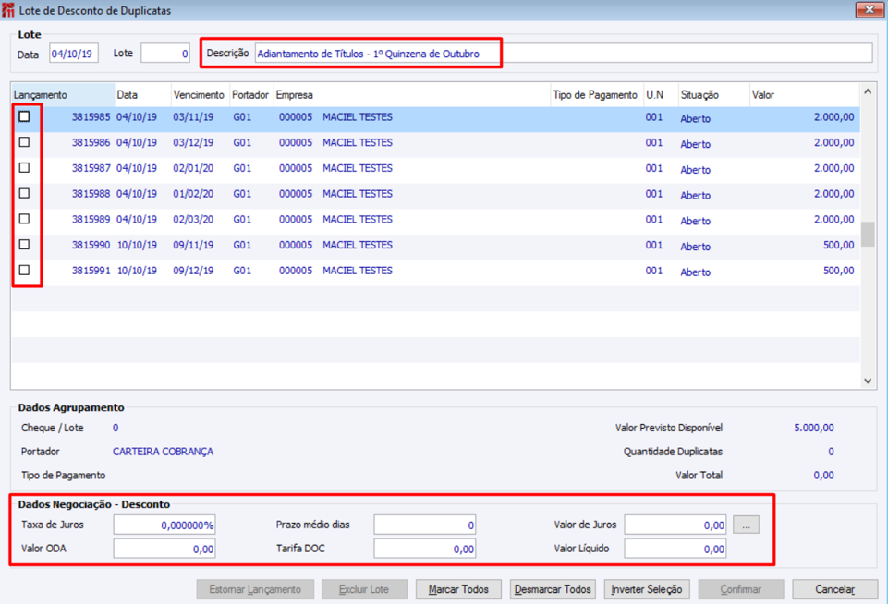Click the Descrição text field
The height and width of the screenshot is (604, 888).
563,54
